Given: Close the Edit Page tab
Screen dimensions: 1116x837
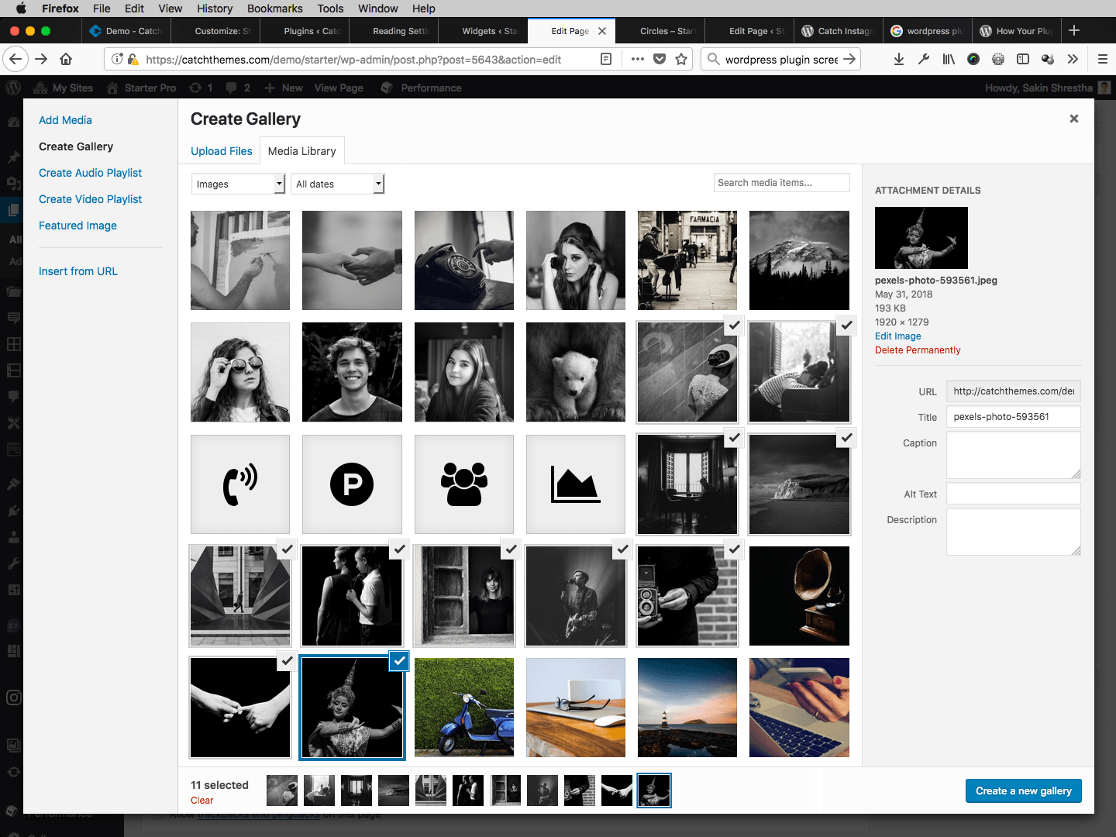Looking at the screenshot, I should [602, 31].
